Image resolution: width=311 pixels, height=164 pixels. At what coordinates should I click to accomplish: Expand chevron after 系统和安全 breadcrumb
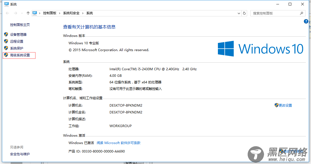(x=83, y=13)
